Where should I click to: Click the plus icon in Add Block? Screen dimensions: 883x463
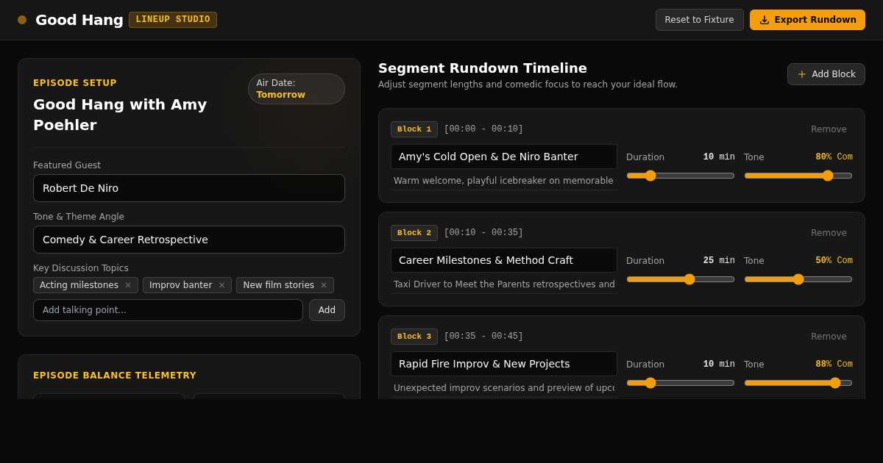[x=802, y=74]
